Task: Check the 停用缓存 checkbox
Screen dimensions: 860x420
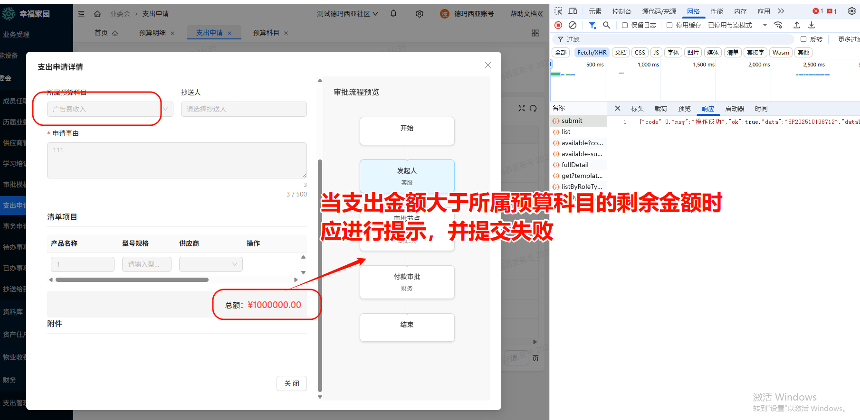Action: tap(669, 25)
